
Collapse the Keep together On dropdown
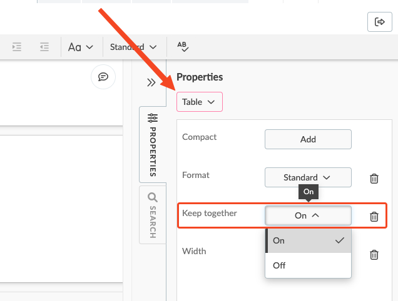click(x=308, y=215)
